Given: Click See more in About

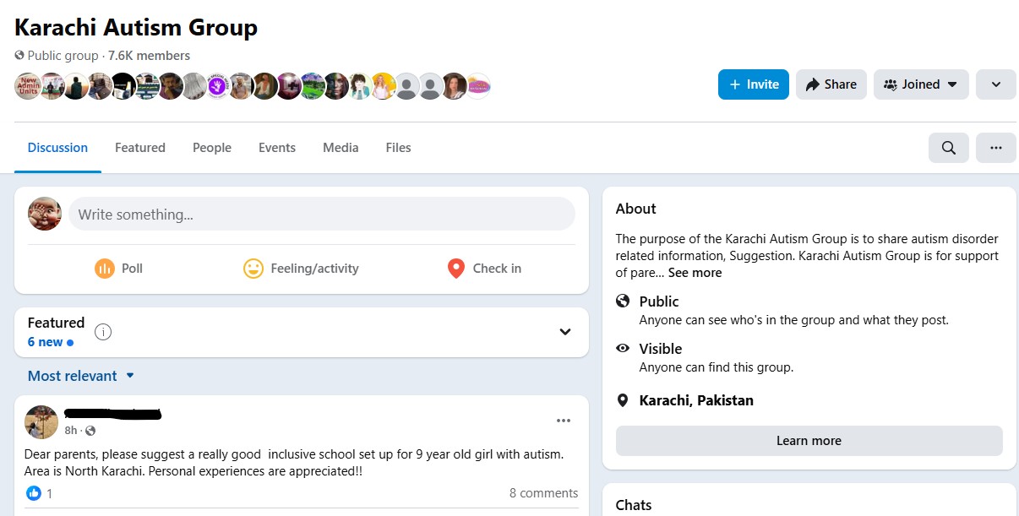Looking at the screenshot, I should (x=695, y=273).
